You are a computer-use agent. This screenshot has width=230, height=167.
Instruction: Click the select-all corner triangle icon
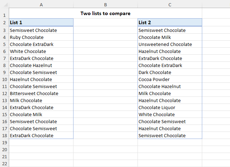[6, 5]
